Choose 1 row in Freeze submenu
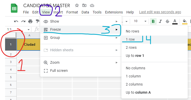The width and height of the screenshot is (191, 100). [155, 40]
